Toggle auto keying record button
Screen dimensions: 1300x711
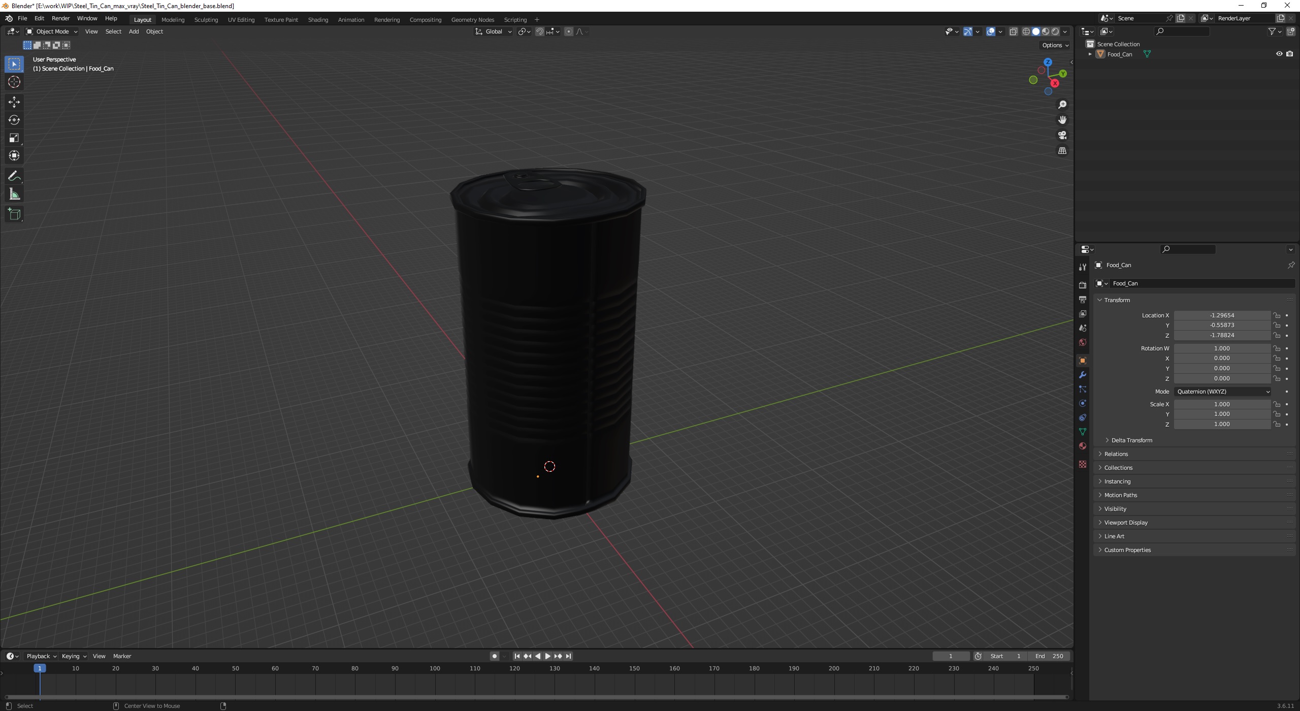click(495, 656)
